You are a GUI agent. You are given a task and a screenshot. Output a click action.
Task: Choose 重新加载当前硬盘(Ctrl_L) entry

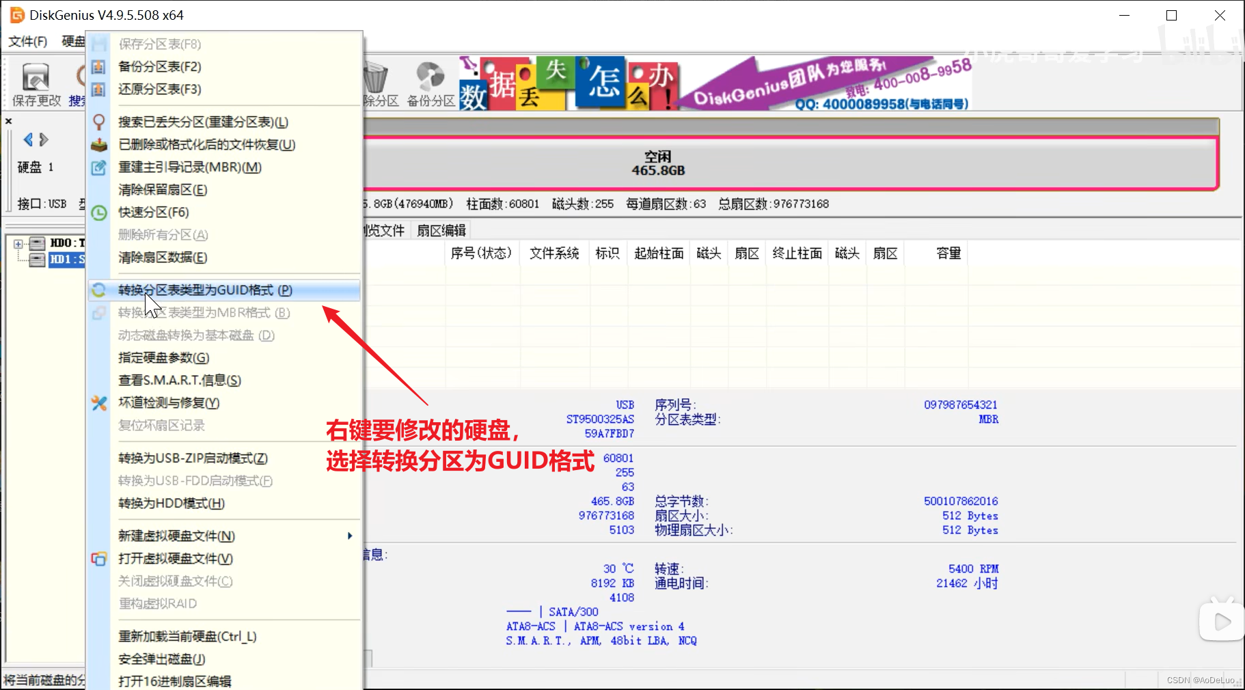pos(225,636)
